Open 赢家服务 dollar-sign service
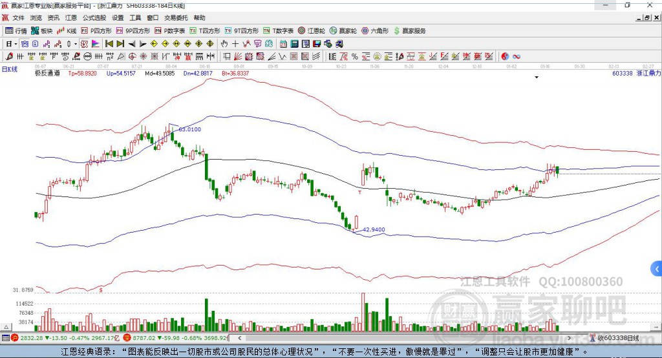 click(x=409, y=31)
